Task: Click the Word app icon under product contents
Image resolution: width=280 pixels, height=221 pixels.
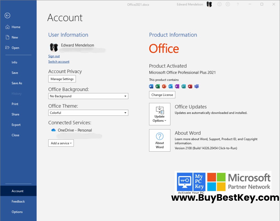Action: (x=151, y=86)
